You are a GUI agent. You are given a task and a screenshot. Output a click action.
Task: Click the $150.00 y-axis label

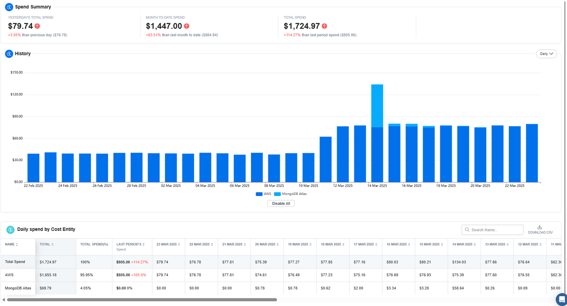pyautogui.click(x=17, y=73)
